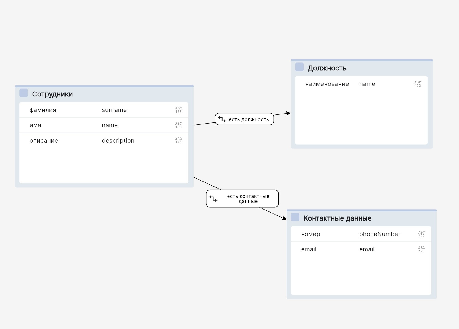Image resolution: width=459 pixels, height=329 pixels.
Task: Select the Должность table title
Action: click(327, 68)
